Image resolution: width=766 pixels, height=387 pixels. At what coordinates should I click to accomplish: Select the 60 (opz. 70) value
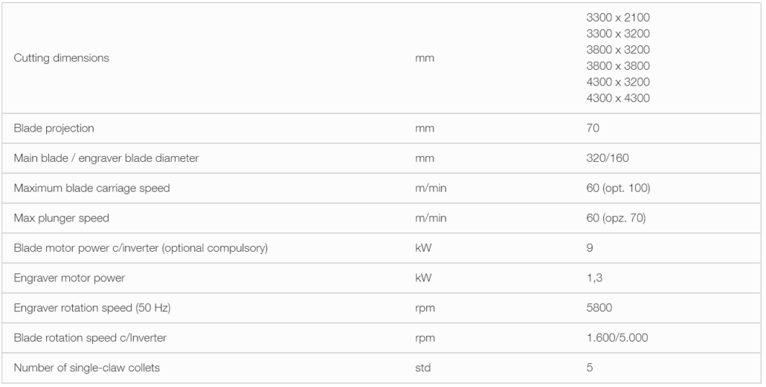click(616, 218)
